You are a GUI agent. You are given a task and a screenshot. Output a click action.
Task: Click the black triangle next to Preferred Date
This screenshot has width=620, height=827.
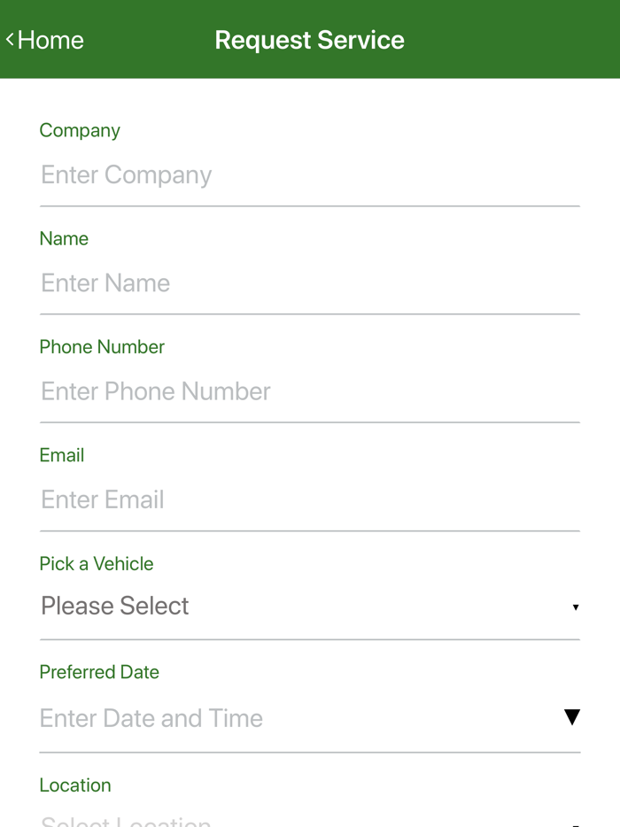click(573, 717)
